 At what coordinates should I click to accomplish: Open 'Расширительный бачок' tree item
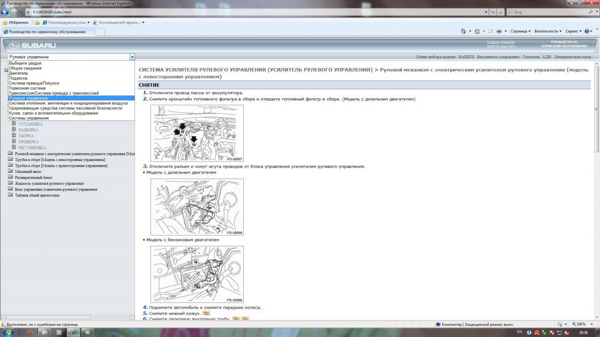click(x=34, y=178)
